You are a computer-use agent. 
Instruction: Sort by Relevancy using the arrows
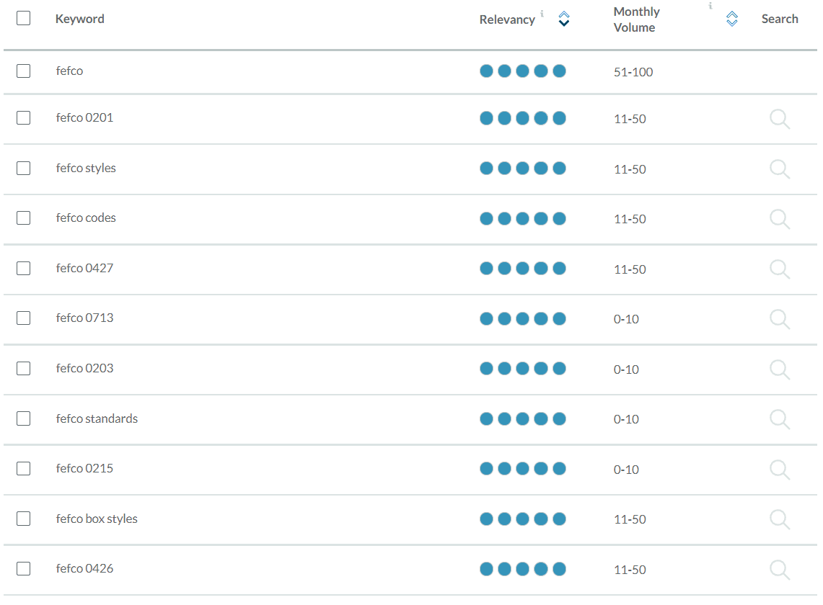pos(564,19)
